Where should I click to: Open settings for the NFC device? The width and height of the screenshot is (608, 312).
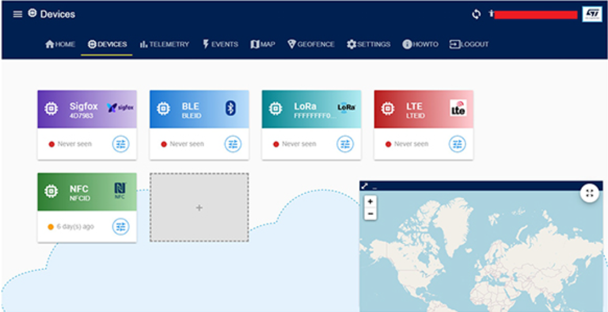click(x=120, y=226)
